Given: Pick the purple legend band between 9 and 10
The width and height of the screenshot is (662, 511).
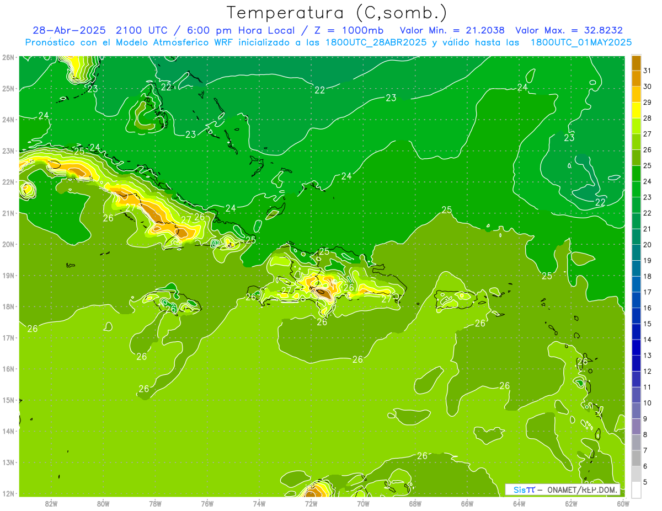Looking at the screenshot, I should [636, 411].
